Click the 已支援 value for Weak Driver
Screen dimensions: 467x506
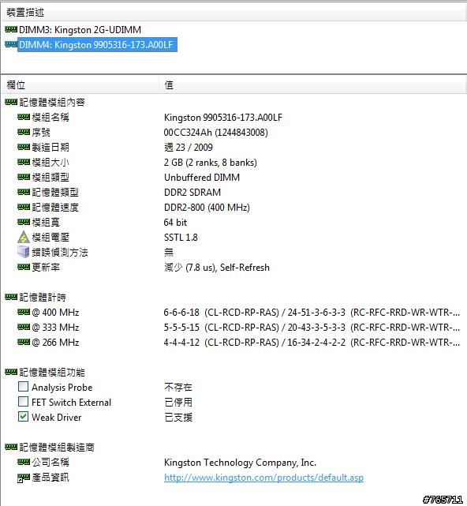[x=178, y=418]
